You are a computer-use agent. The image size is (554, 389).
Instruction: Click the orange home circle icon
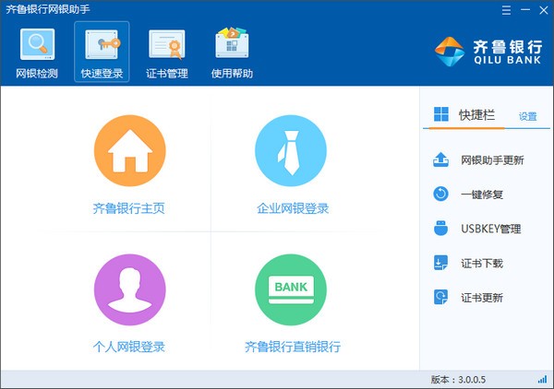[129, 150]
